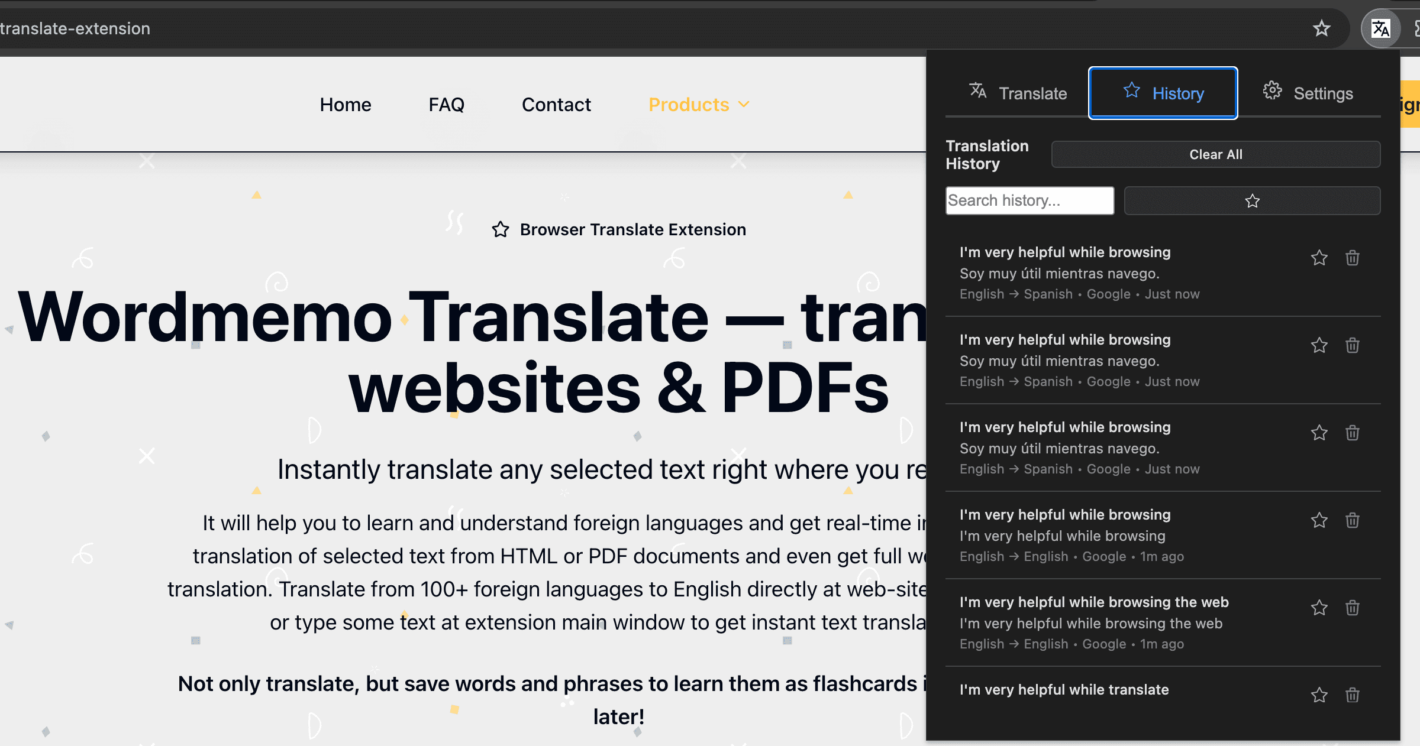Click the trash icon on the English-to-English entry
Image resolution: width=1420 pixels, height=746 pixels.
(x=1353, y=520)
